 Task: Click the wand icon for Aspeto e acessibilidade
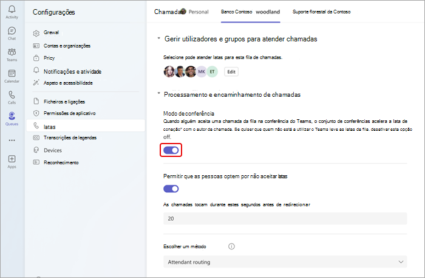point(36,83)
